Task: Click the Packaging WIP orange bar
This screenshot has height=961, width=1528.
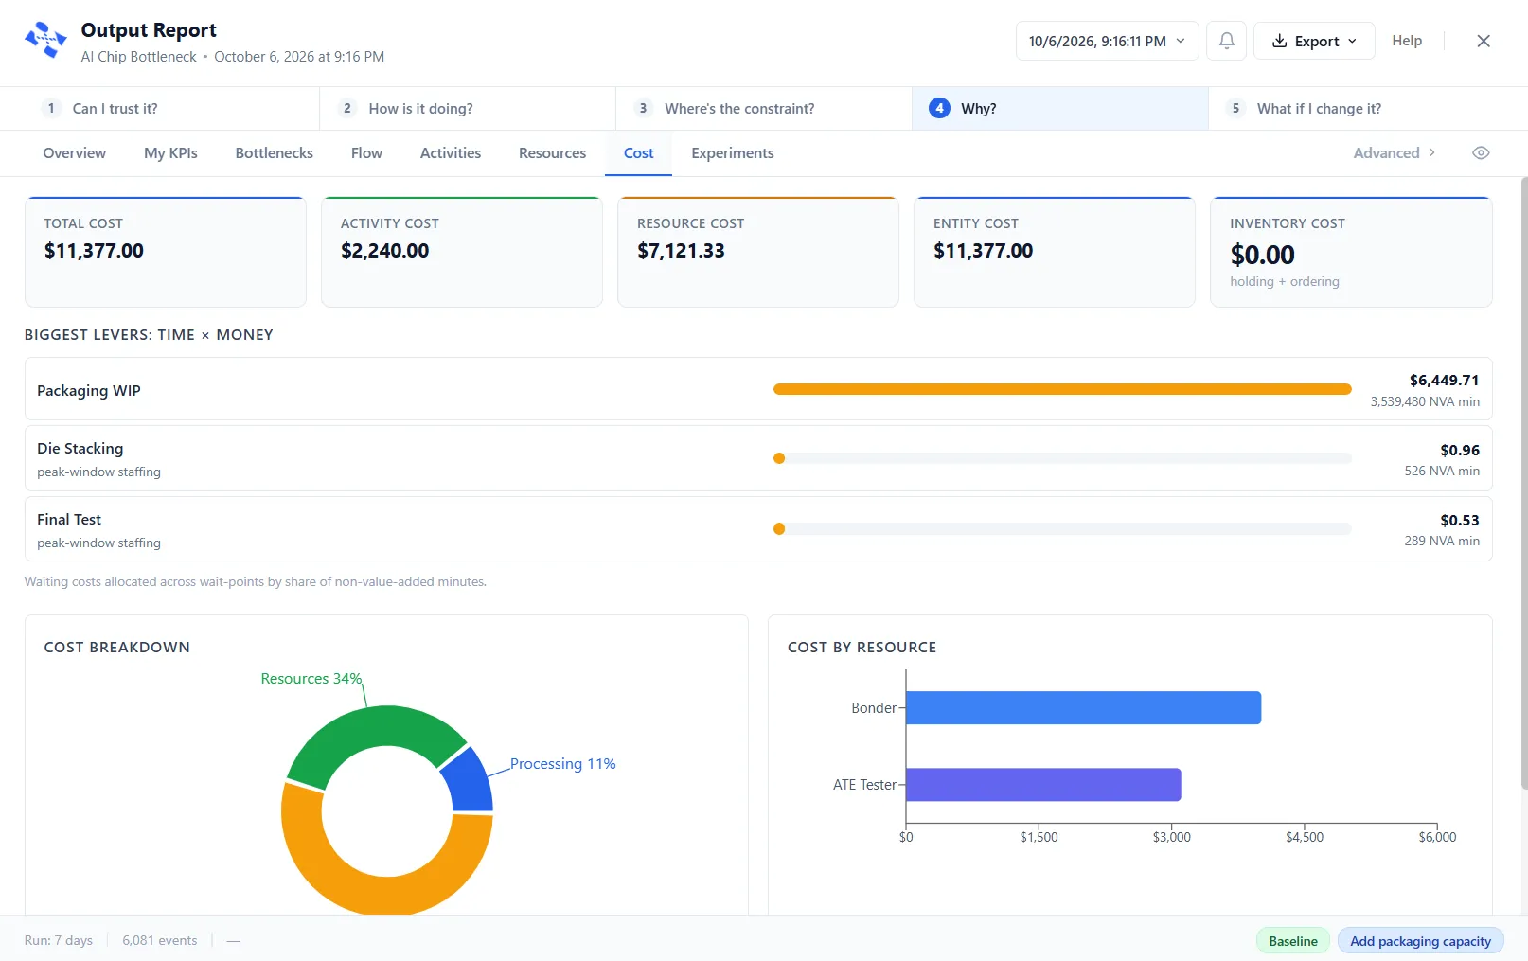Action: (x=1062, y=389)
